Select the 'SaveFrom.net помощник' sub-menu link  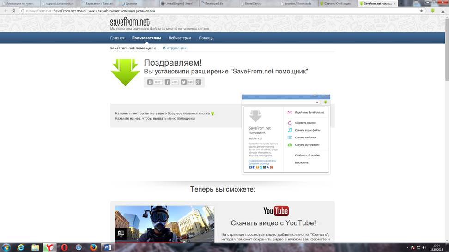click(133, 48)
